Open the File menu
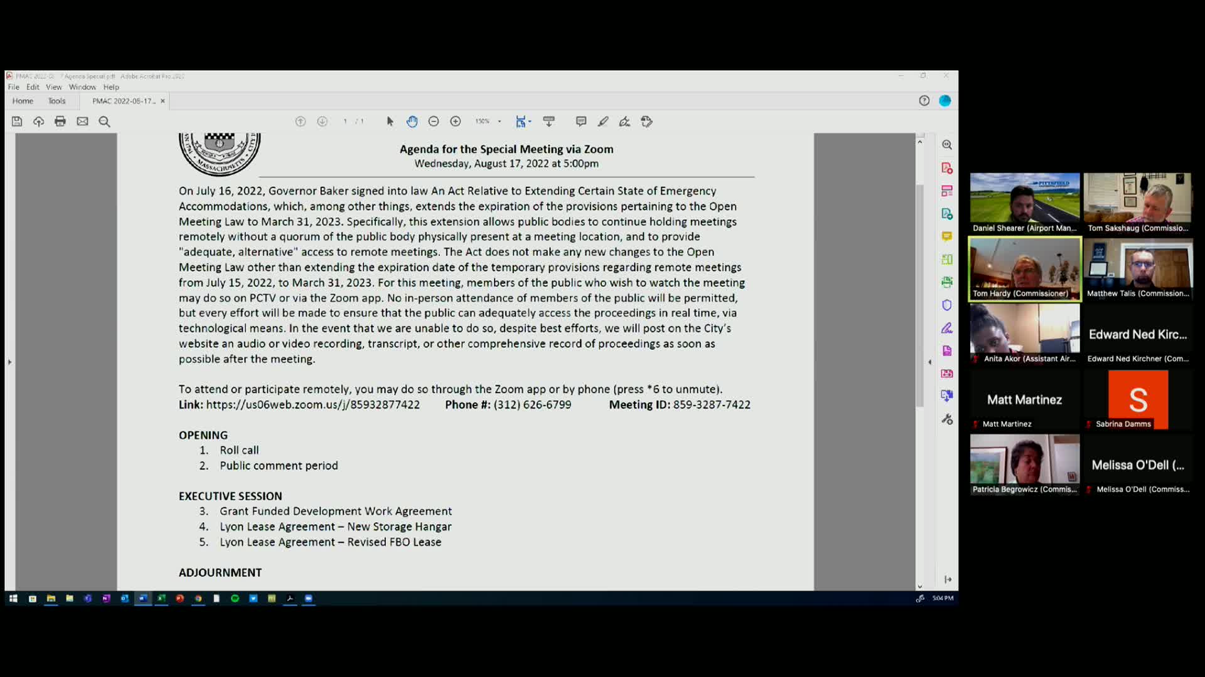Viewport: 1205px width, 677px height. coord(14,87)
